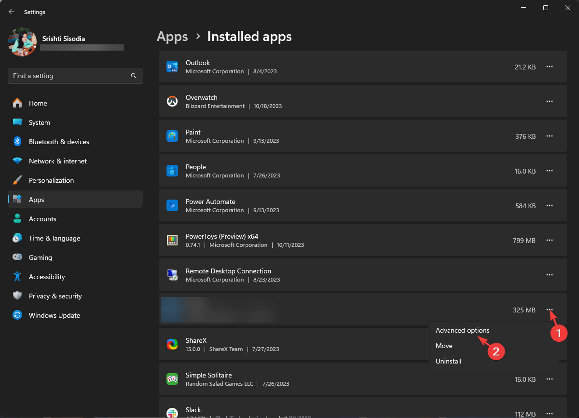
Task: Open more options for PowerToys
Action: tap(549, 241)
